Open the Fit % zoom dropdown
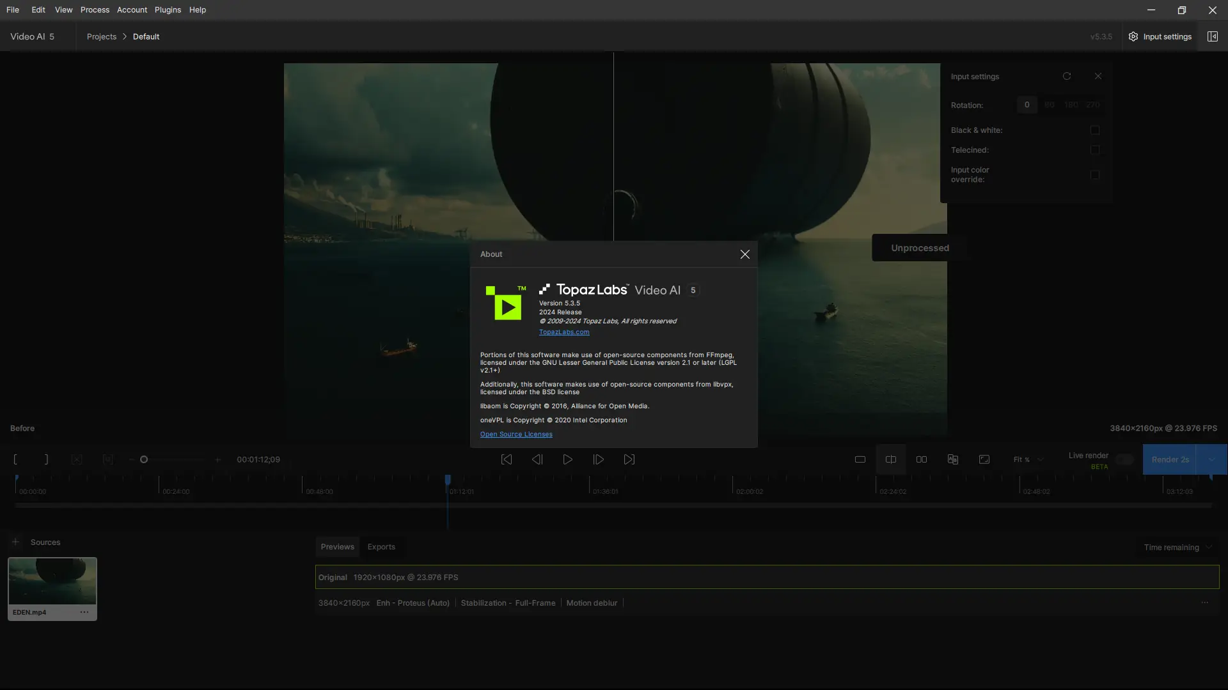This screenshot has width=1228, height=690. 1028,459
